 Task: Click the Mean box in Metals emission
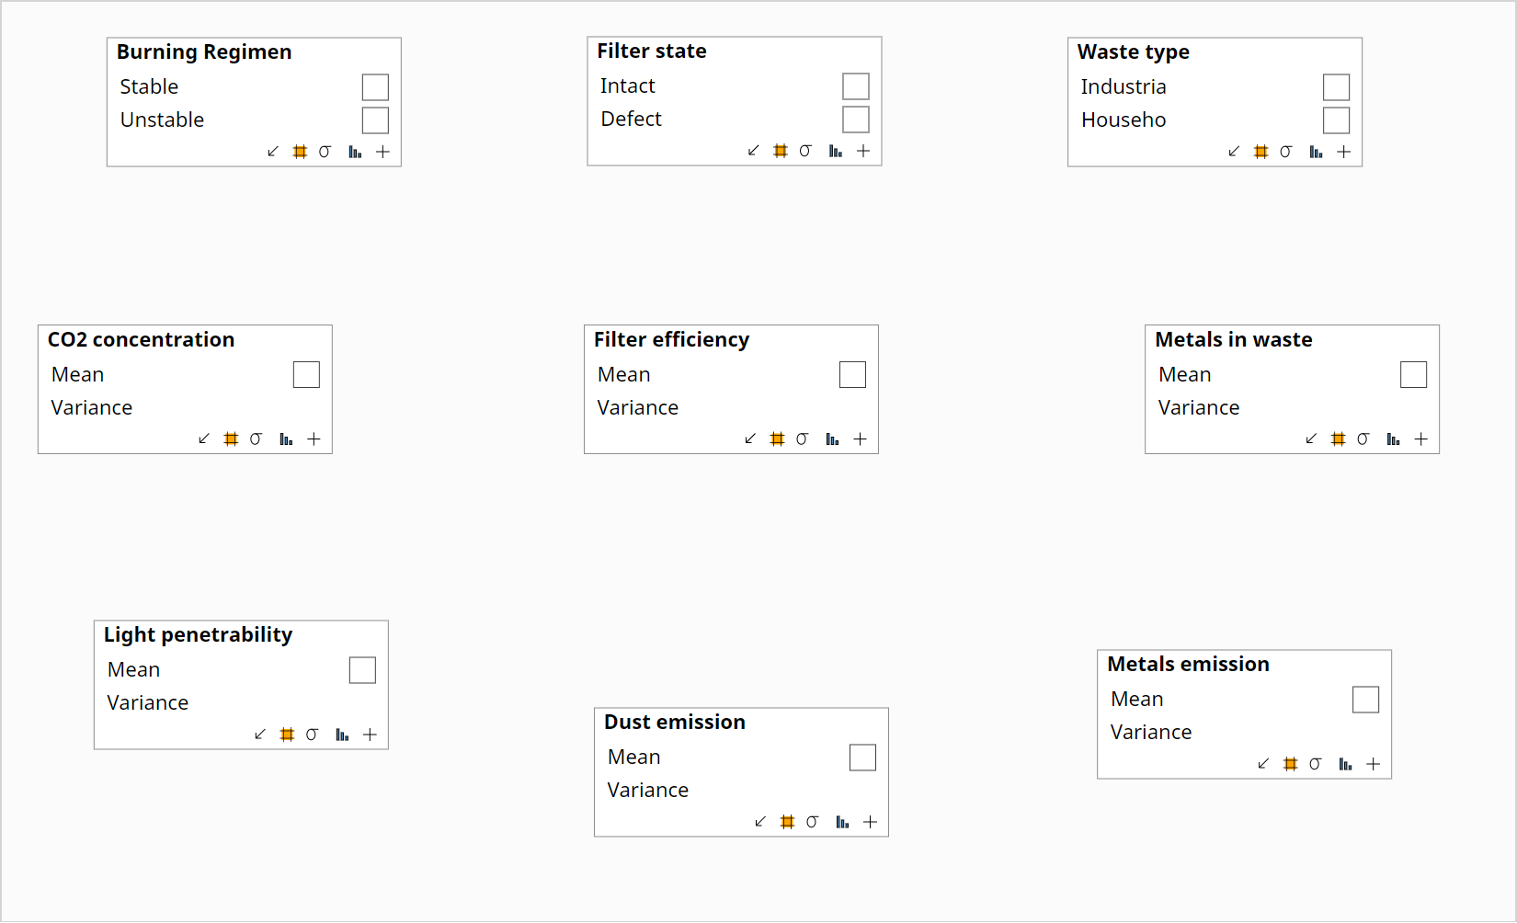(1365, 700)
